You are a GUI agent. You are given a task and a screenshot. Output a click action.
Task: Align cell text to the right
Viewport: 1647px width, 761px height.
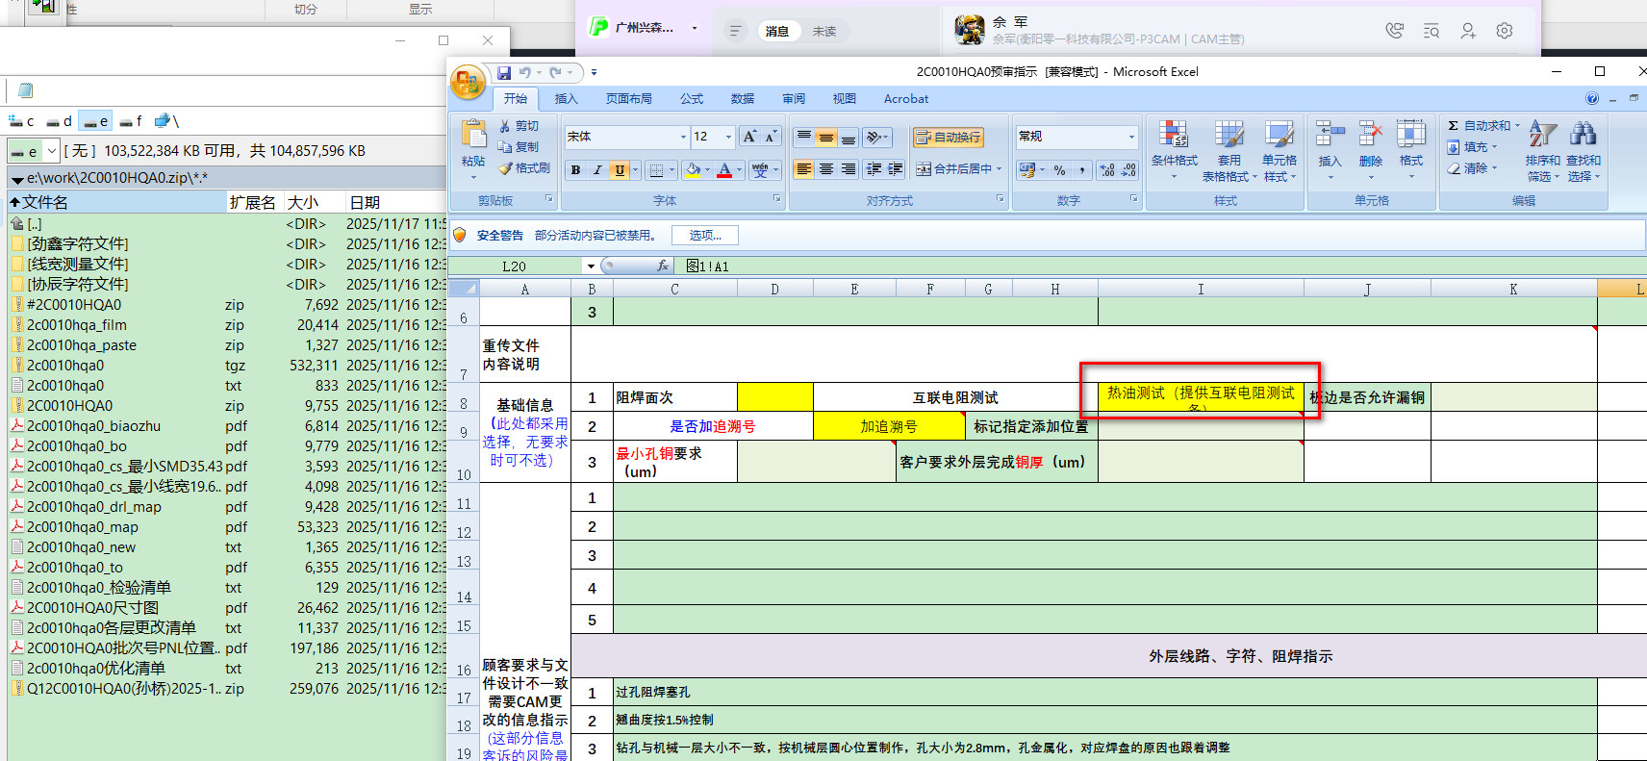tap(848, 169)
